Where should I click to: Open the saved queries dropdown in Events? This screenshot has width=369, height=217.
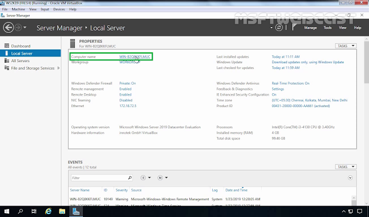[x=163, y=178]
